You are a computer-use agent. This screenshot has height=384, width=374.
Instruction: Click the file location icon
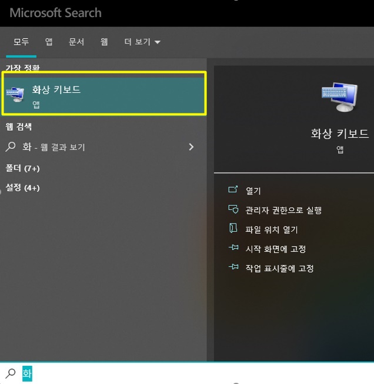tap(233, 228)
